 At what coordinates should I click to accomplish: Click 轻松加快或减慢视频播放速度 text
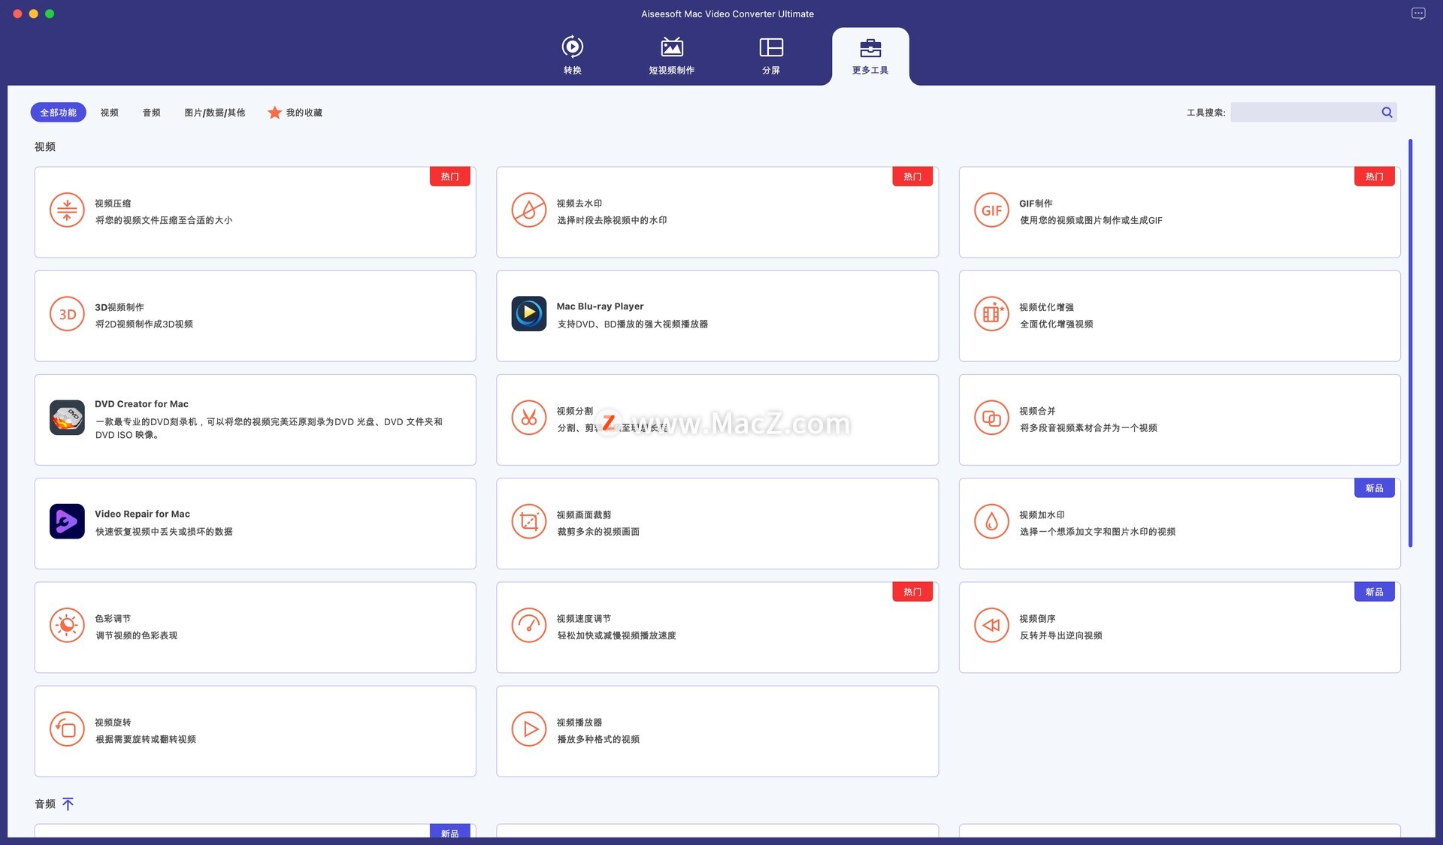[616, 635]
